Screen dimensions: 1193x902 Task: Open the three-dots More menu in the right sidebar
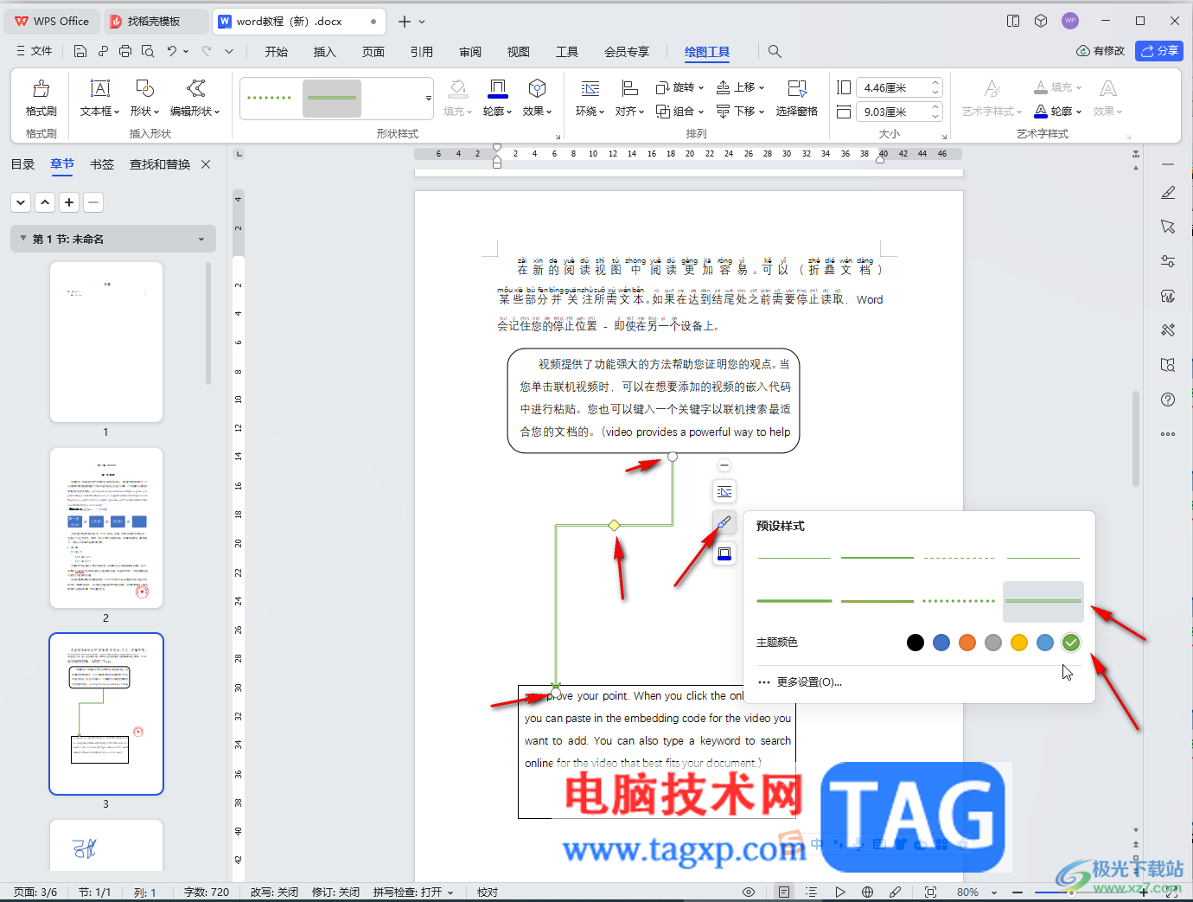click(1168, 434)
